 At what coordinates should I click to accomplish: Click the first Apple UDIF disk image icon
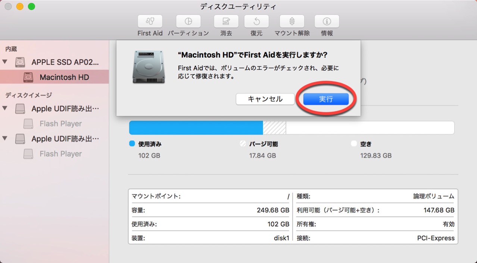(x=21, y=109)
